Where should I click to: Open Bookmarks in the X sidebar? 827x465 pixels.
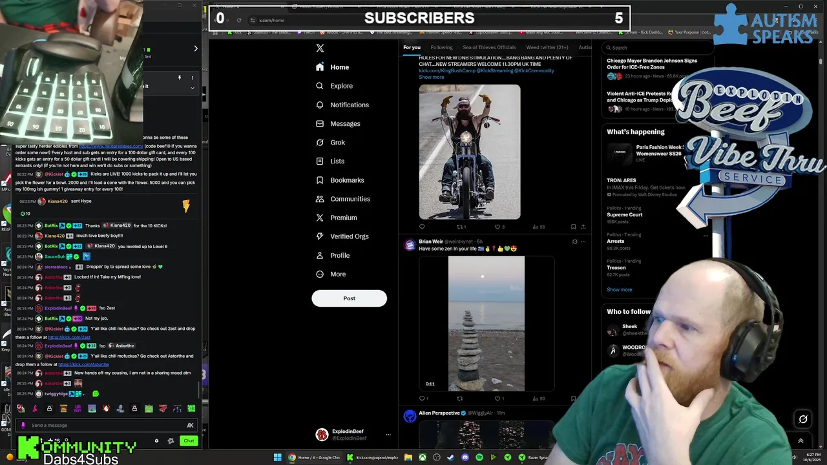340,180
